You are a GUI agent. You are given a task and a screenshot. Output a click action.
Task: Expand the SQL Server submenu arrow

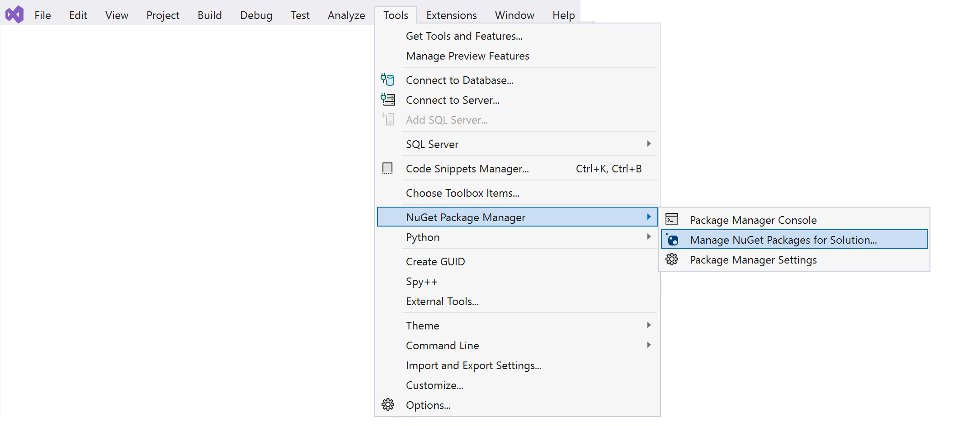coord(649,144)
